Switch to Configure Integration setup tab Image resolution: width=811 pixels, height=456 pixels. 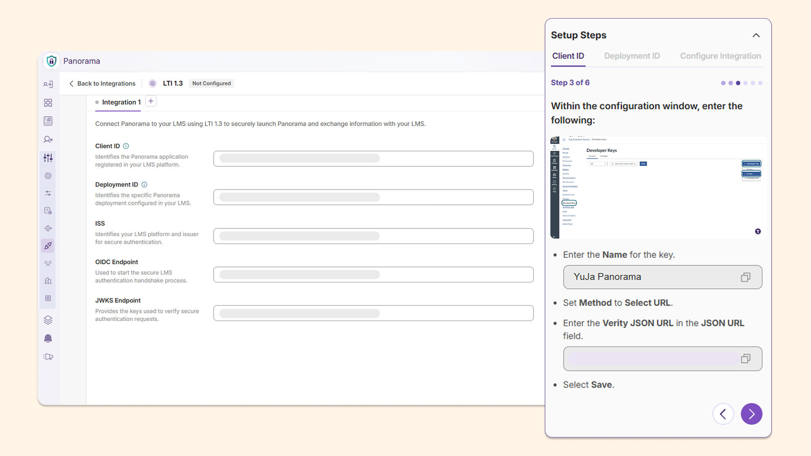click(720, 56)
